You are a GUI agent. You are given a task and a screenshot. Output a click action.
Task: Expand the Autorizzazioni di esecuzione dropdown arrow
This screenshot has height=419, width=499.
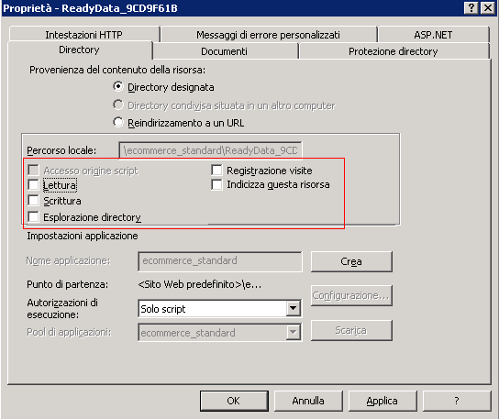click(294, 308)
